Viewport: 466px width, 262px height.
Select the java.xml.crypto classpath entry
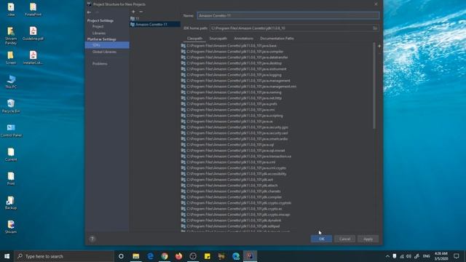[x=234, y=168]
